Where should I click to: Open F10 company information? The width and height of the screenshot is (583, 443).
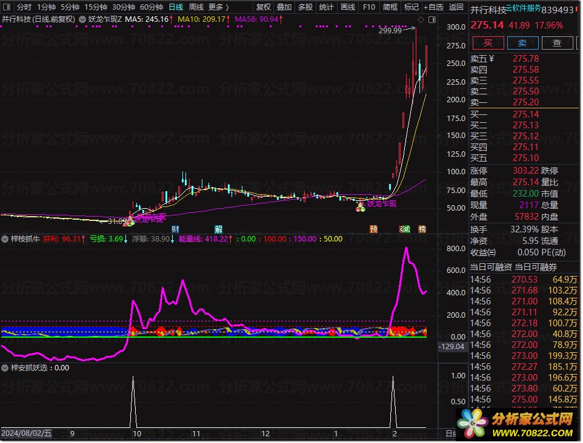coord(369,7)
